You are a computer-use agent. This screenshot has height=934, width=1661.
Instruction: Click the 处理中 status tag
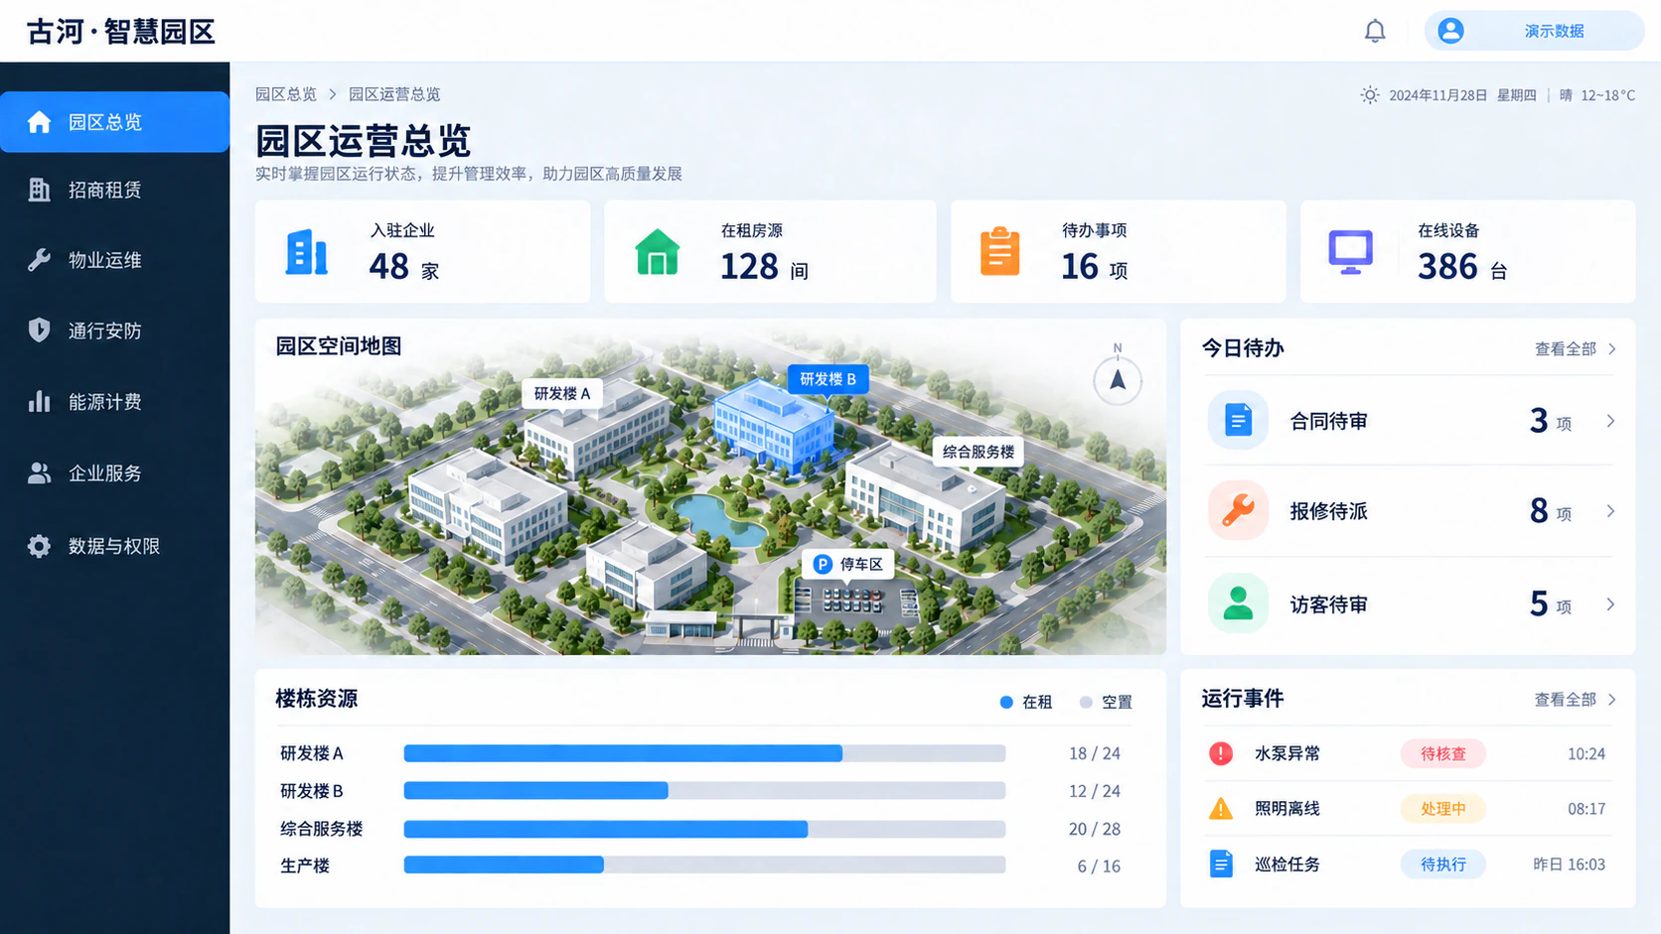click(1443, 808)
